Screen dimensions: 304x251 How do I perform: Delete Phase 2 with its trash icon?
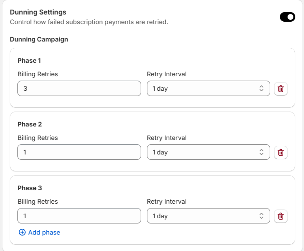click(x=281, y=153)
